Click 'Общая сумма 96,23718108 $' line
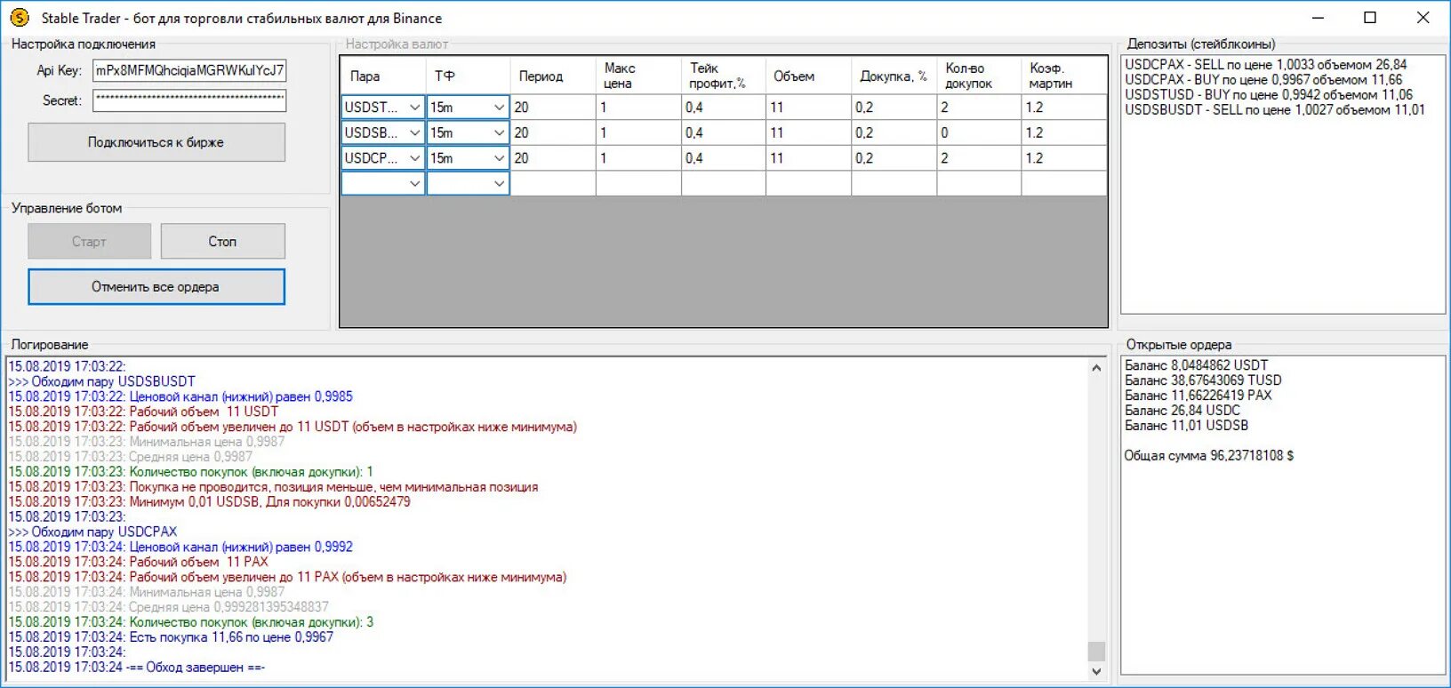Screen dimensions: 1451x688 pyautogui.click(x=1208, y=456)
